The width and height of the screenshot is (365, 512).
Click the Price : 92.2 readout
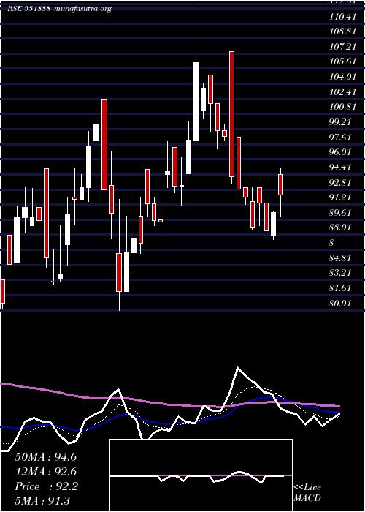click(46, 486)
